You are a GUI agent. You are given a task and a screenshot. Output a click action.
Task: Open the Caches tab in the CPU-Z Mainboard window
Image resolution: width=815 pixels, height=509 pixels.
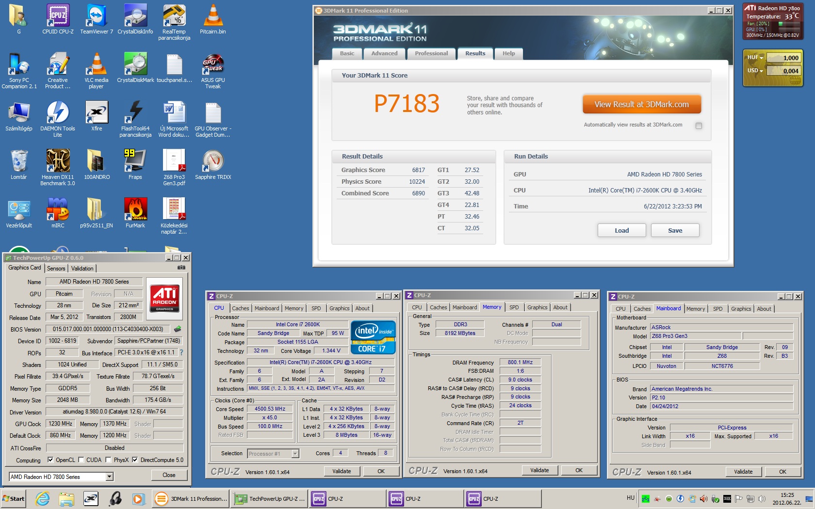(642, 309)
